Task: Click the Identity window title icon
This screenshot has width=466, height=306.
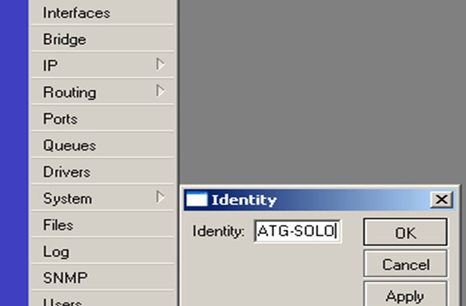Action: point(197,200)
